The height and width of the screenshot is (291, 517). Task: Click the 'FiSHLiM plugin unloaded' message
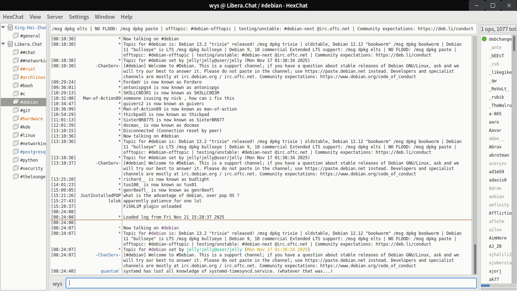tap(153, 206)
